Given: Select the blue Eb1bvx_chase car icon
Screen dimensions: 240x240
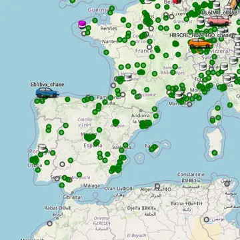Looking at the screenshot, I should coord(47,93).
